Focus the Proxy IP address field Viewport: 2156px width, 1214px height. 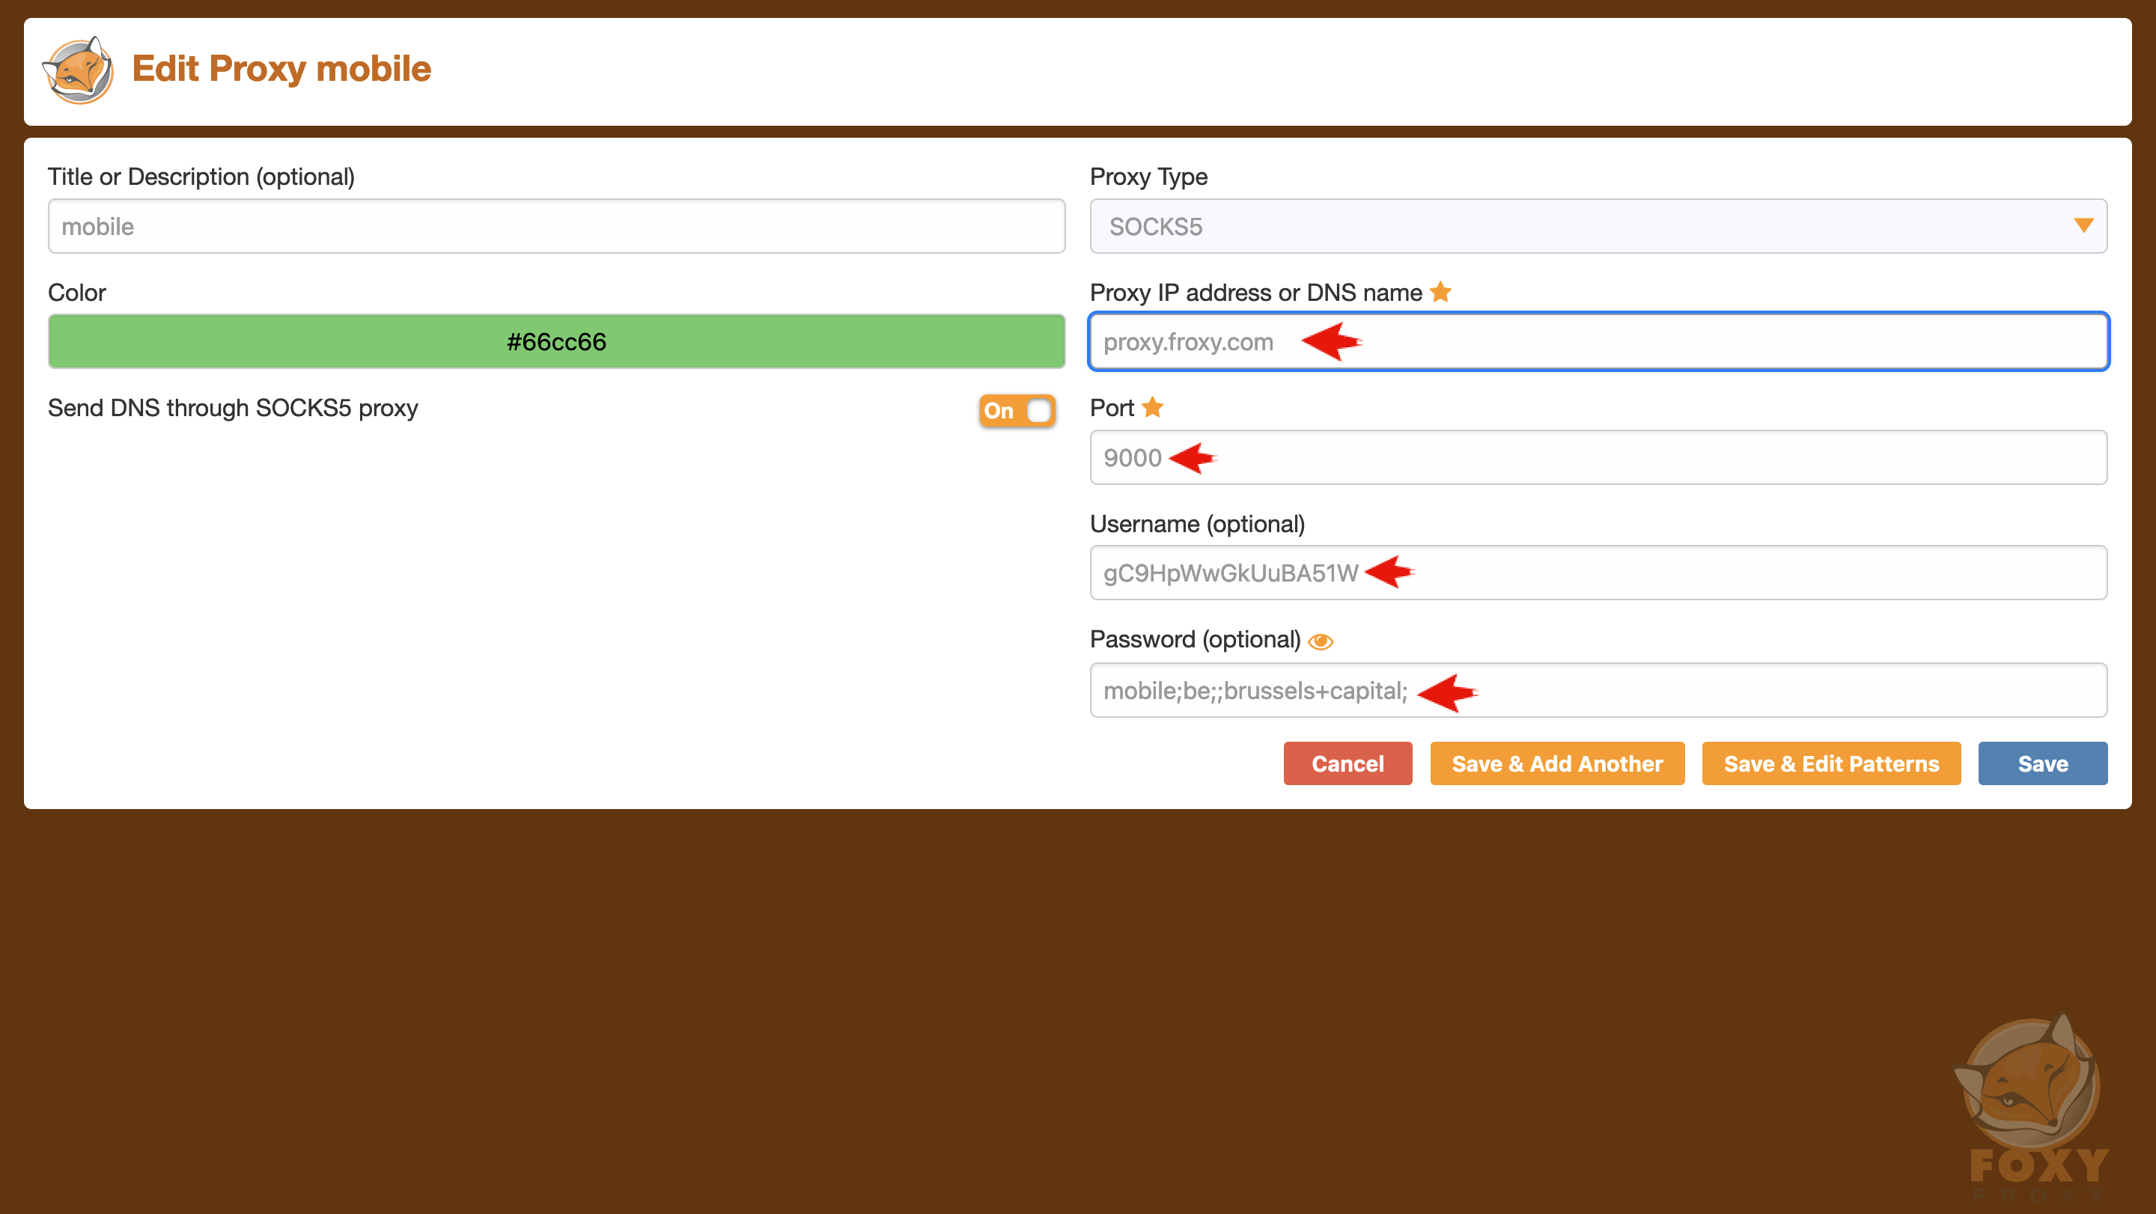click(1598, 341)
